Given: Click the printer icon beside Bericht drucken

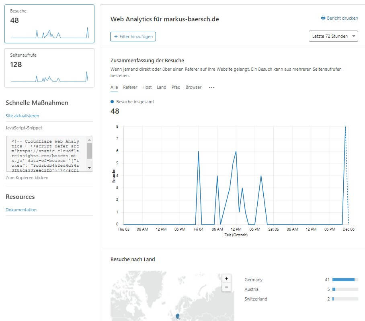Looking at the screenshot, I should pos(323,18).
